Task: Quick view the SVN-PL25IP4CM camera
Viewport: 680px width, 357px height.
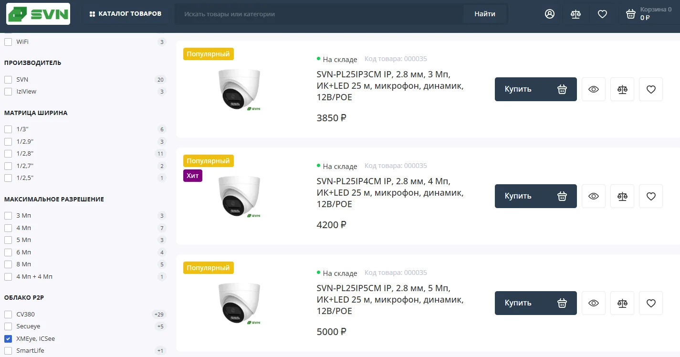Action: coord(594,196)
